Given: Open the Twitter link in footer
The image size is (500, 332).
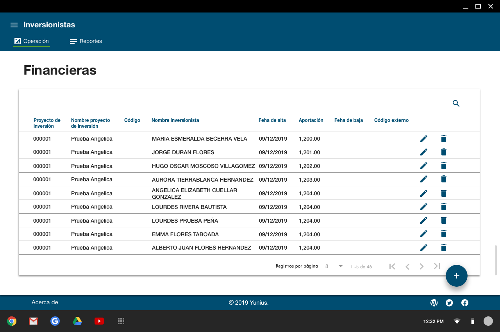Looking at the screenshot, I should (x=449, y=303).
